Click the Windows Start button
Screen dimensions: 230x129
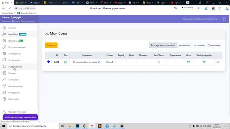tap(4, 126)
